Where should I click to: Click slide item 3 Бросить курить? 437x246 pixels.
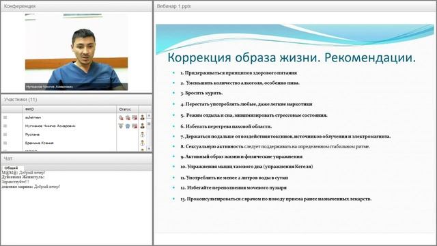(201, 93)
